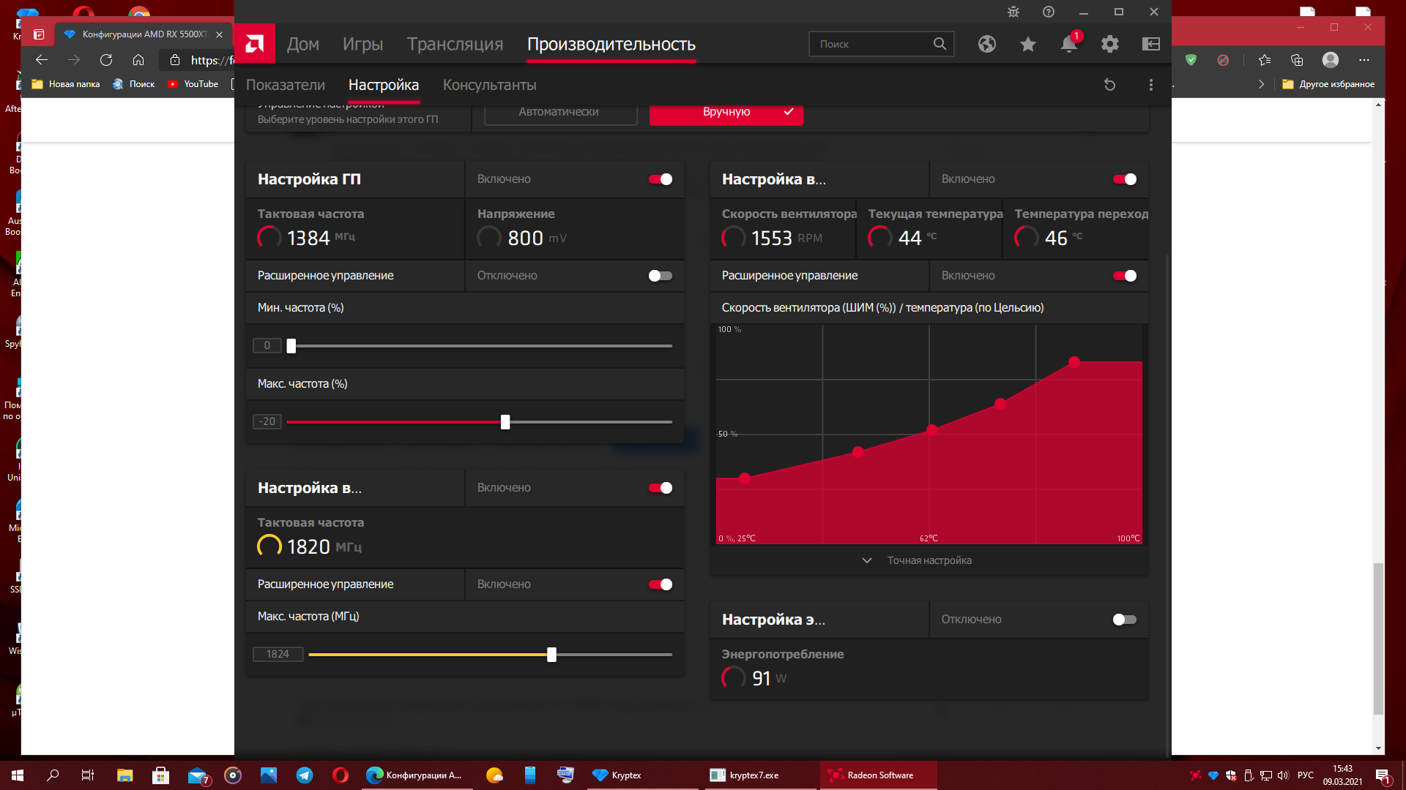1406x790 pixels.
Task: Click the AMD logo home icon
Action: pyautogui.click(x=255, y=44)
